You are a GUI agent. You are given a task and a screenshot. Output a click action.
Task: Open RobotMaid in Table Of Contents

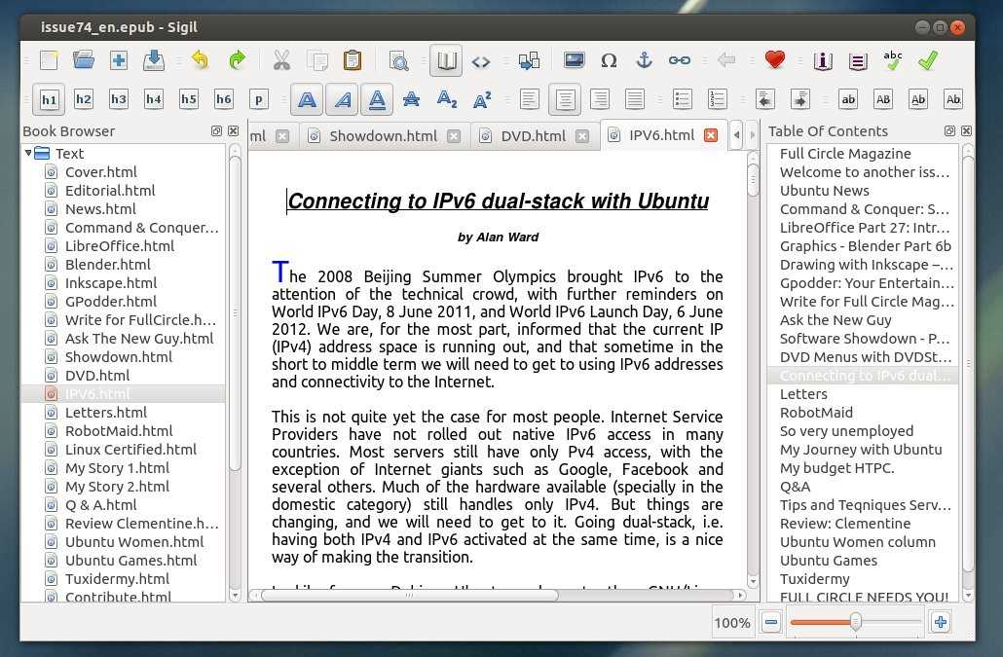(x=816, y=413)
